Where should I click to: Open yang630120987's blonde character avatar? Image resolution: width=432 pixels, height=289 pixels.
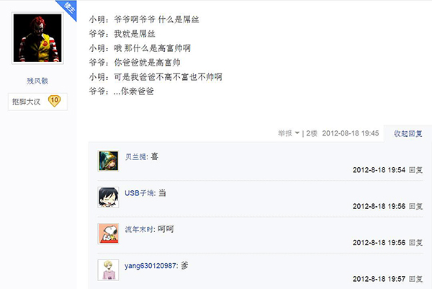pos(108,270)
